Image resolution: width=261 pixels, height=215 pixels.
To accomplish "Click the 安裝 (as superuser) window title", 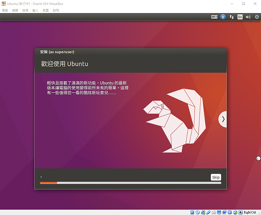I will pyautogui.click(x=57, y=52).
